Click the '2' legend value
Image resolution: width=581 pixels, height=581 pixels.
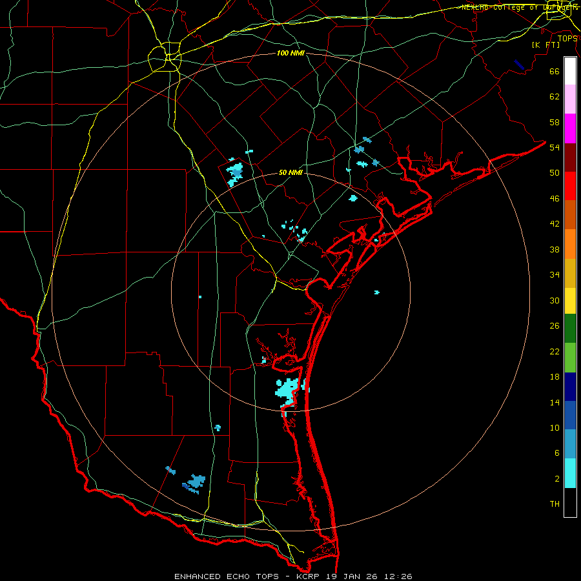pyautogui.click(x=557, y=479)
